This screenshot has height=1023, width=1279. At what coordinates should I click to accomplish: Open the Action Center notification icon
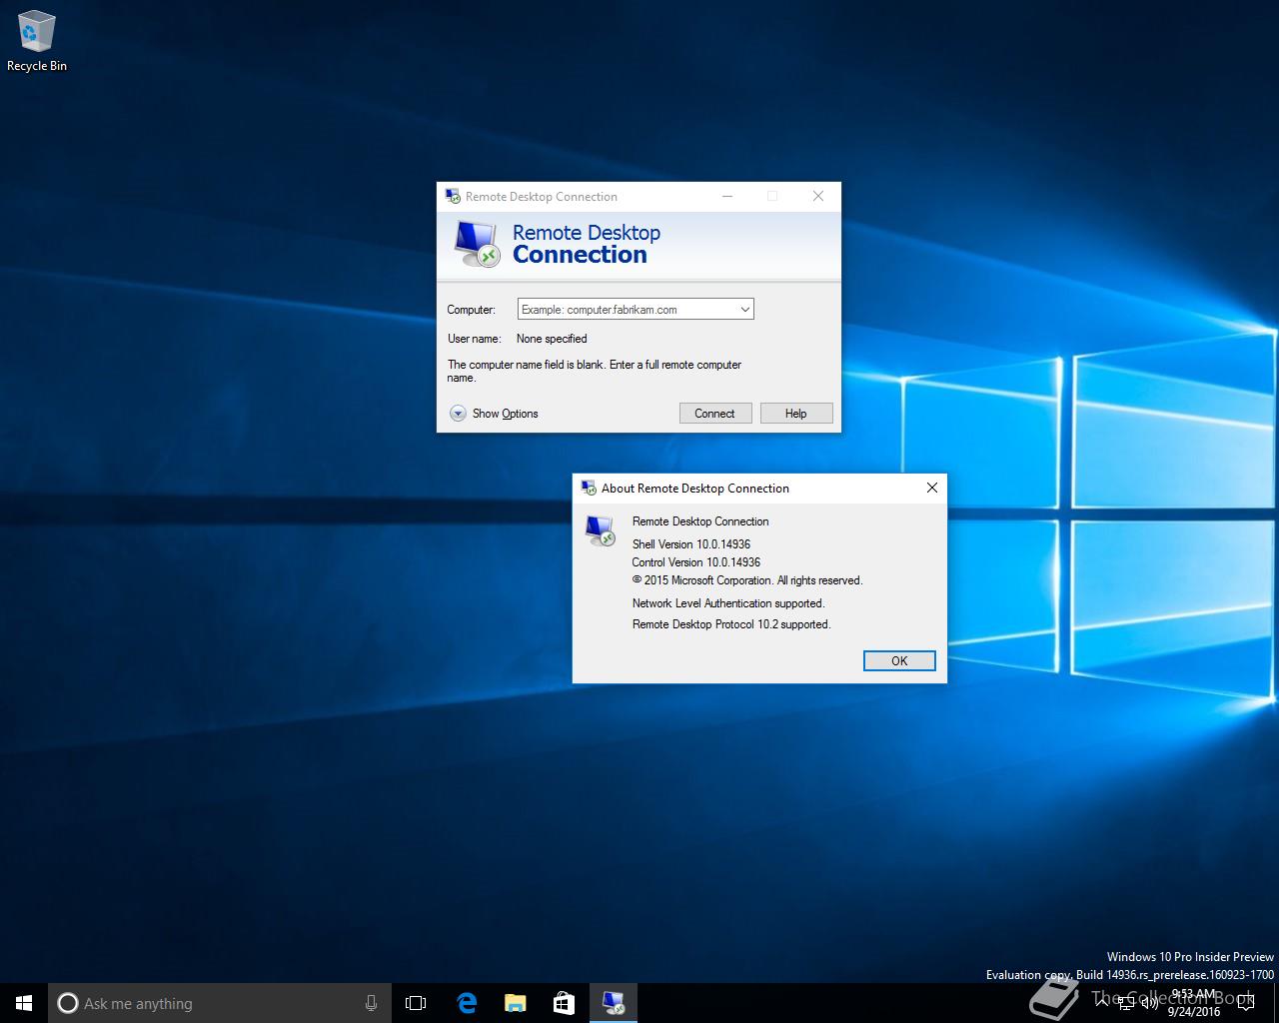point(1245,1003)
